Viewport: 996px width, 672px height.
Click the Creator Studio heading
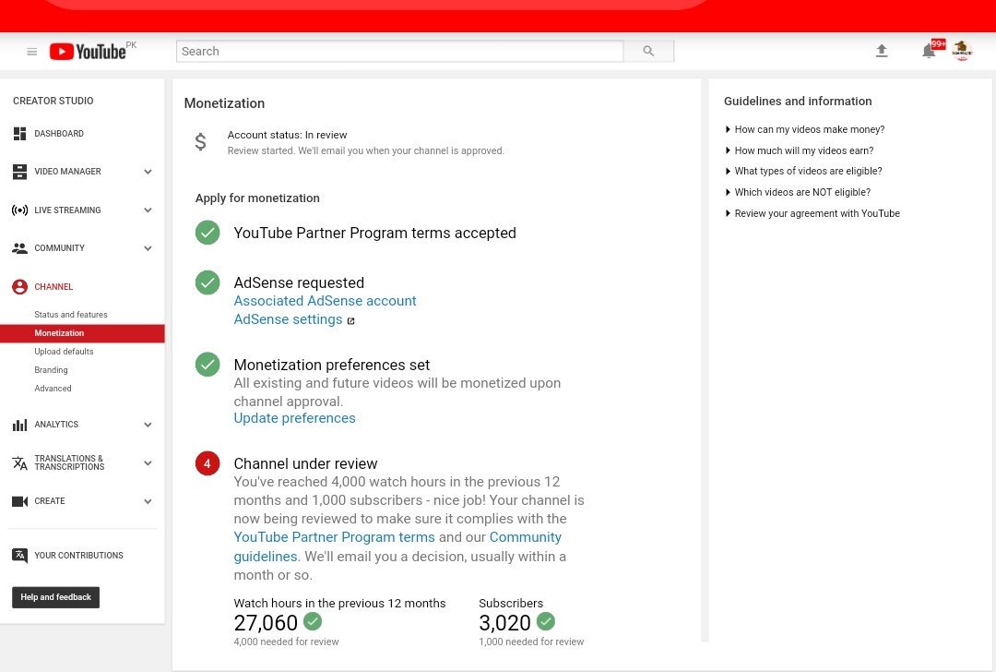coord(53,101)
